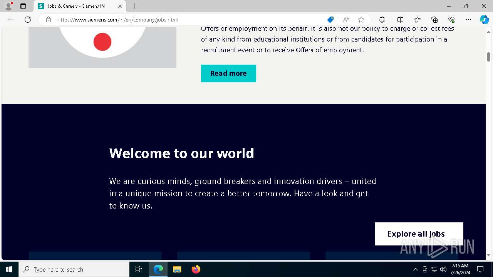Open a new tab with plus button
The width and height of the screenshot is (493, 277).
(134, 6)
